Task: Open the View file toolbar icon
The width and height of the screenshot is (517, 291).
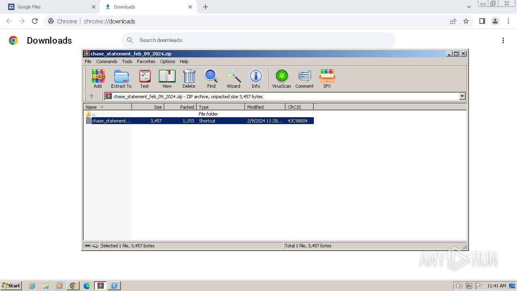Action: click(167, 79)
